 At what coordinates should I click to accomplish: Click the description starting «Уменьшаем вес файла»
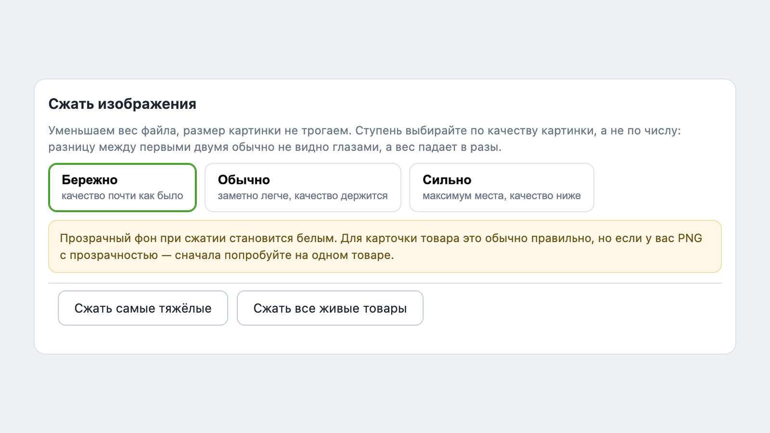pos(365,139)
